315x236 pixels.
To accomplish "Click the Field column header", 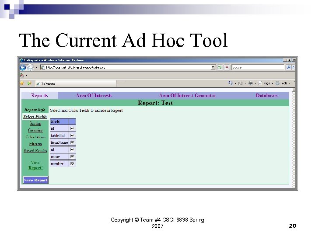I will [59, 121].
